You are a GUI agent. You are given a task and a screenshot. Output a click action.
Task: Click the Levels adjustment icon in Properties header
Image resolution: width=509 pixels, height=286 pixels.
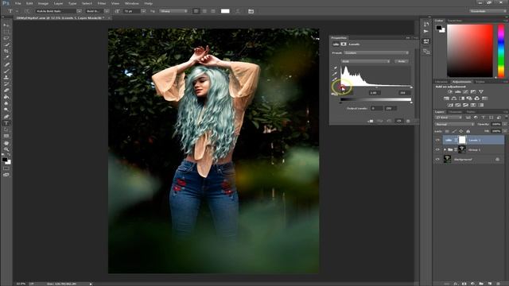click(x=336, y=44)
